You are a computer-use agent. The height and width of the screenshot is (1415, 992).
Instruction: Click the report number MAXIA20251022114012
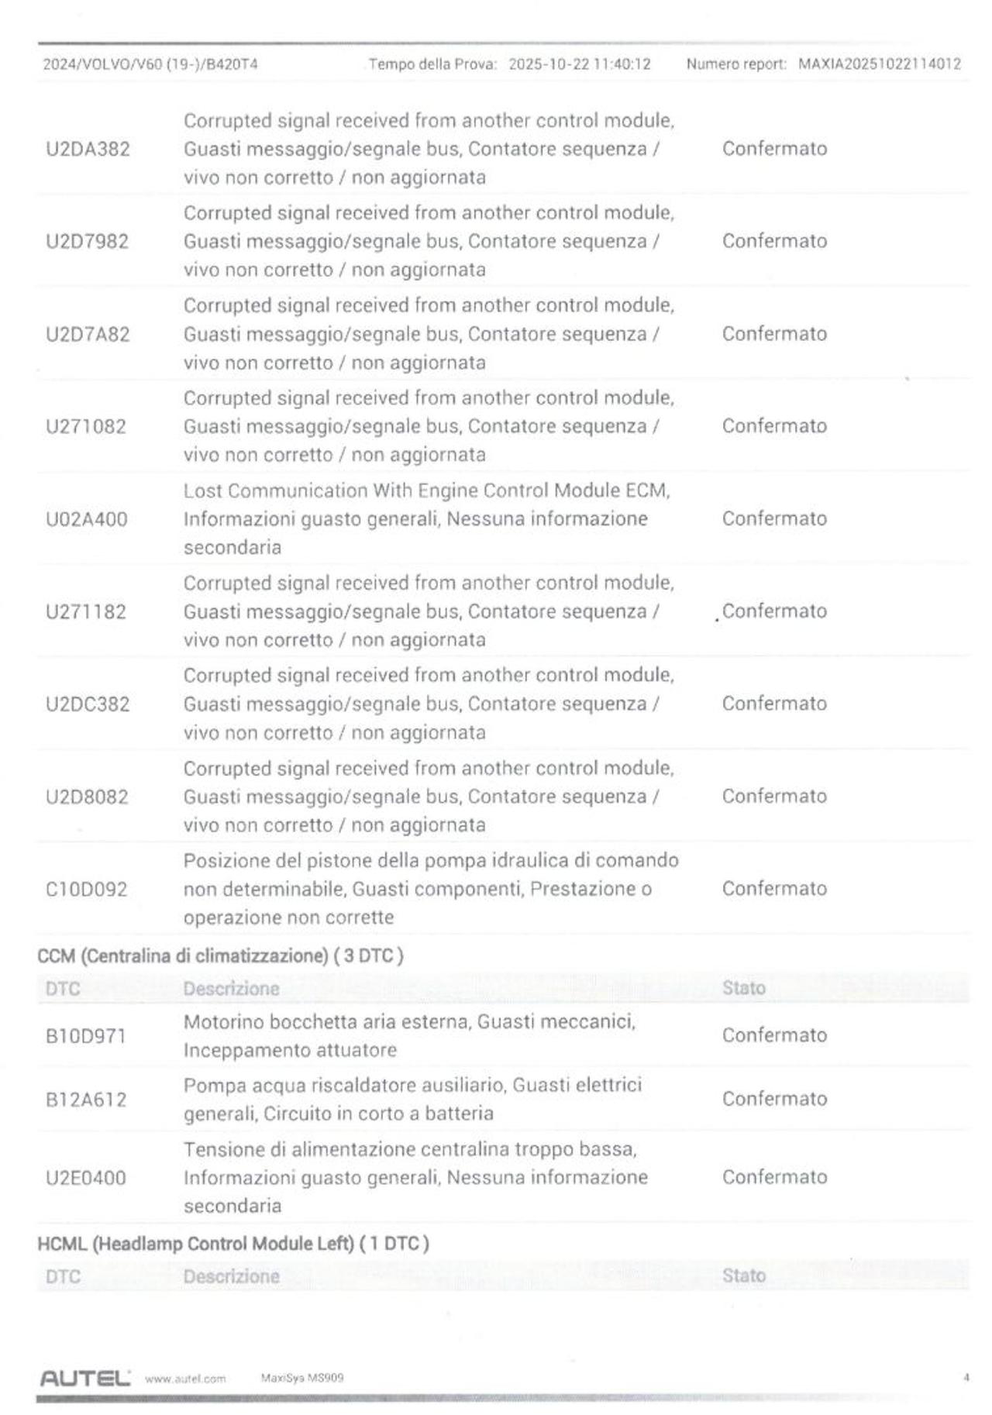pos(879,64)
